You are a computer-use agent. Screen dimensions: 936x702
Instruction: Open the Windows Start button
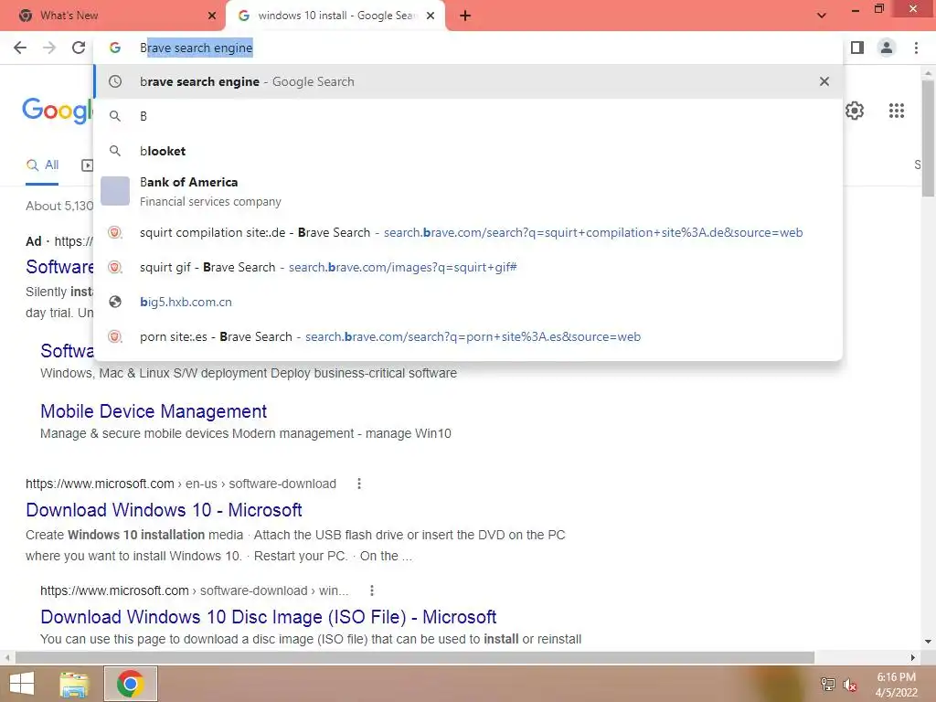click(x=22, y=684)
